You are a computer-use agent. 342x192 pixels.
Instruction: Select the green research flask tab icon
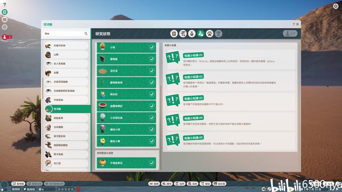[x=200, y=34]
